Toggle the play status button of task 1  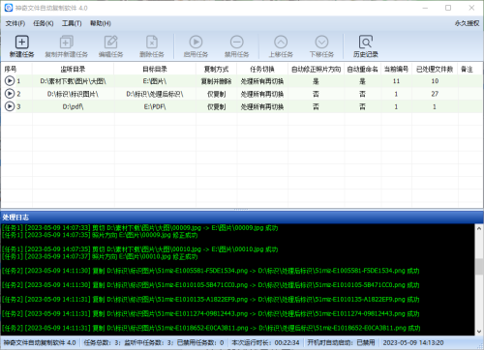[10, 81]
